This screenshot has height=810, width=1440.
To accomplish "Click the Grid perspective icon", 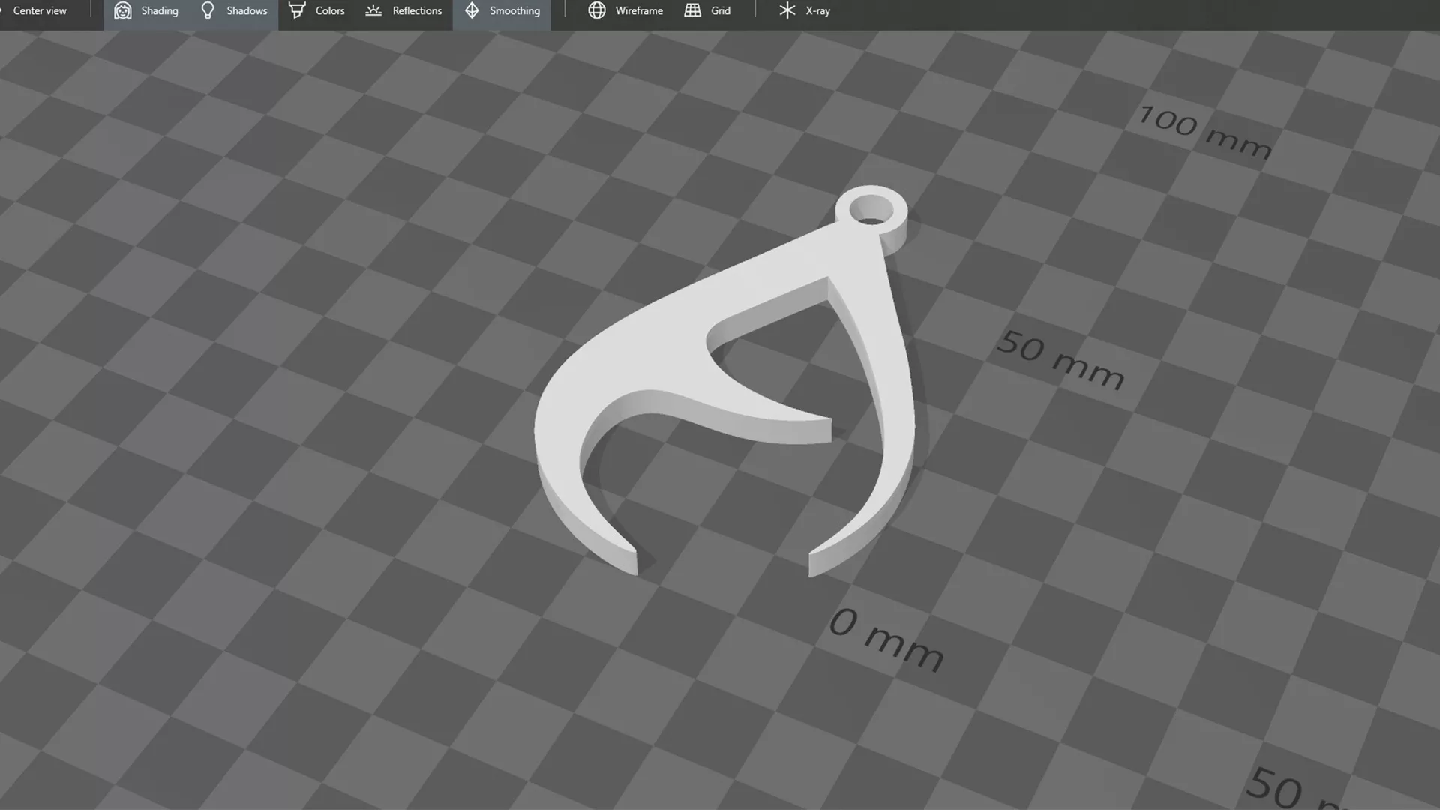I will [x=693, y=10].
